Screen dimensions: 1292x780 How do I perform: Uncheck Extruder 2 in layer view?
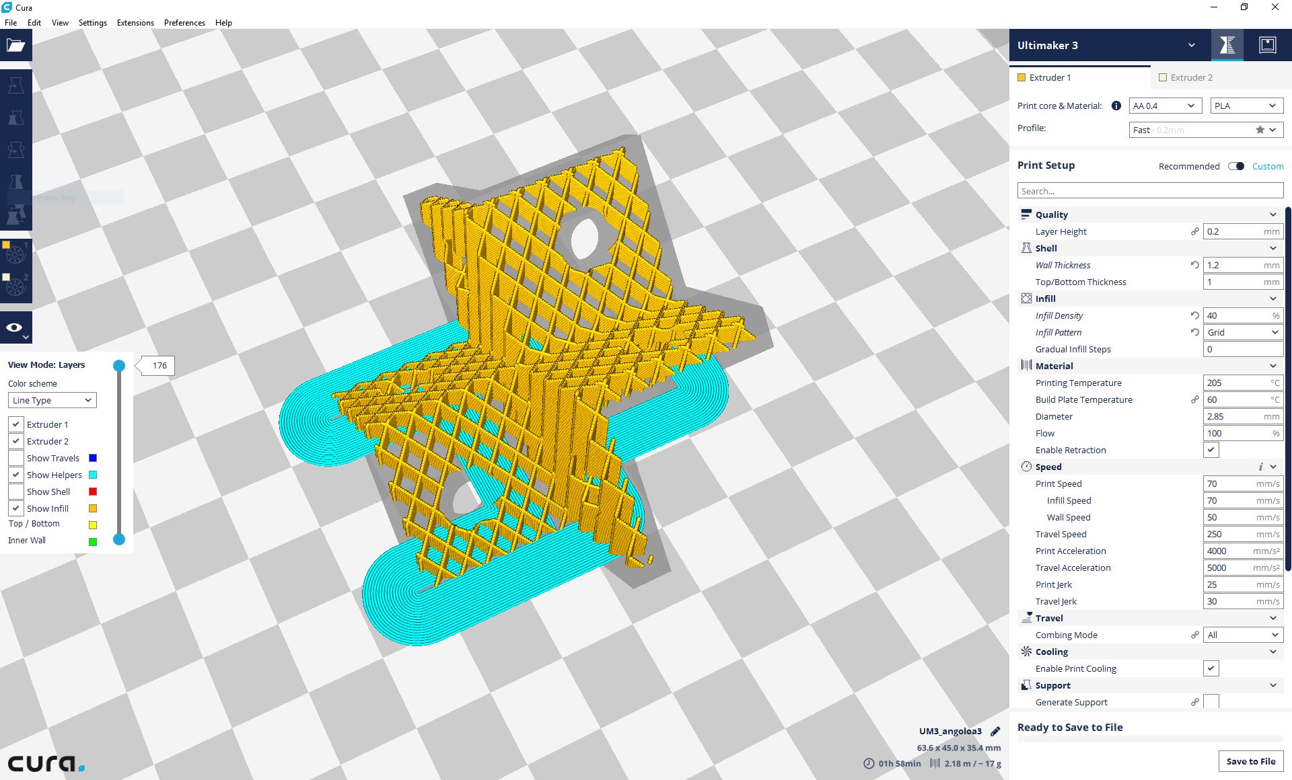tap(16, 441)
